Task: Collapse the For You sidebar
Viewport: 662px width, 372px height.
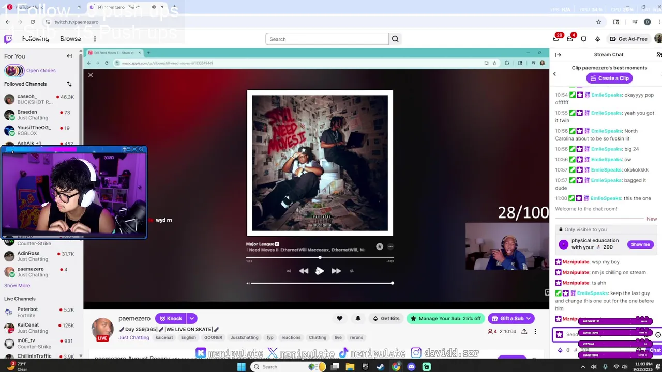Action: [69, 56]
